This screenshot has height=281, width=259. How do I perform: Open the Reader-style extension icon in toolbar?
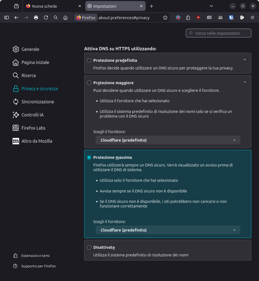[x=209, y=18]
